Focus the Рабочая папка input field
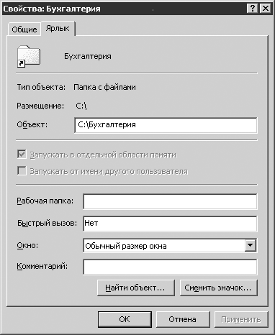275x335 pixels. 170,201
